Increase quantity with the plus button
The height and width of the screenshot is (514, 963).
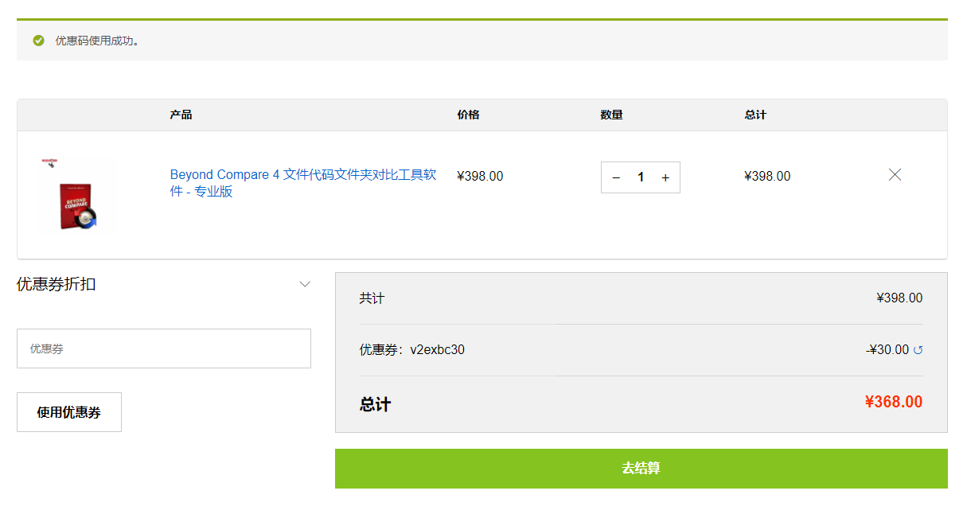[x=665, y=177]
